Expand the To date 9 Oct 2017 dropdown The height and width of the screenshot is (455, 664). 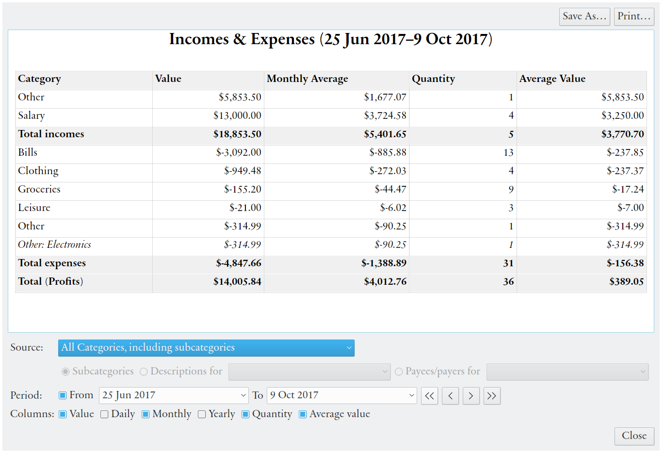point(342,395)
